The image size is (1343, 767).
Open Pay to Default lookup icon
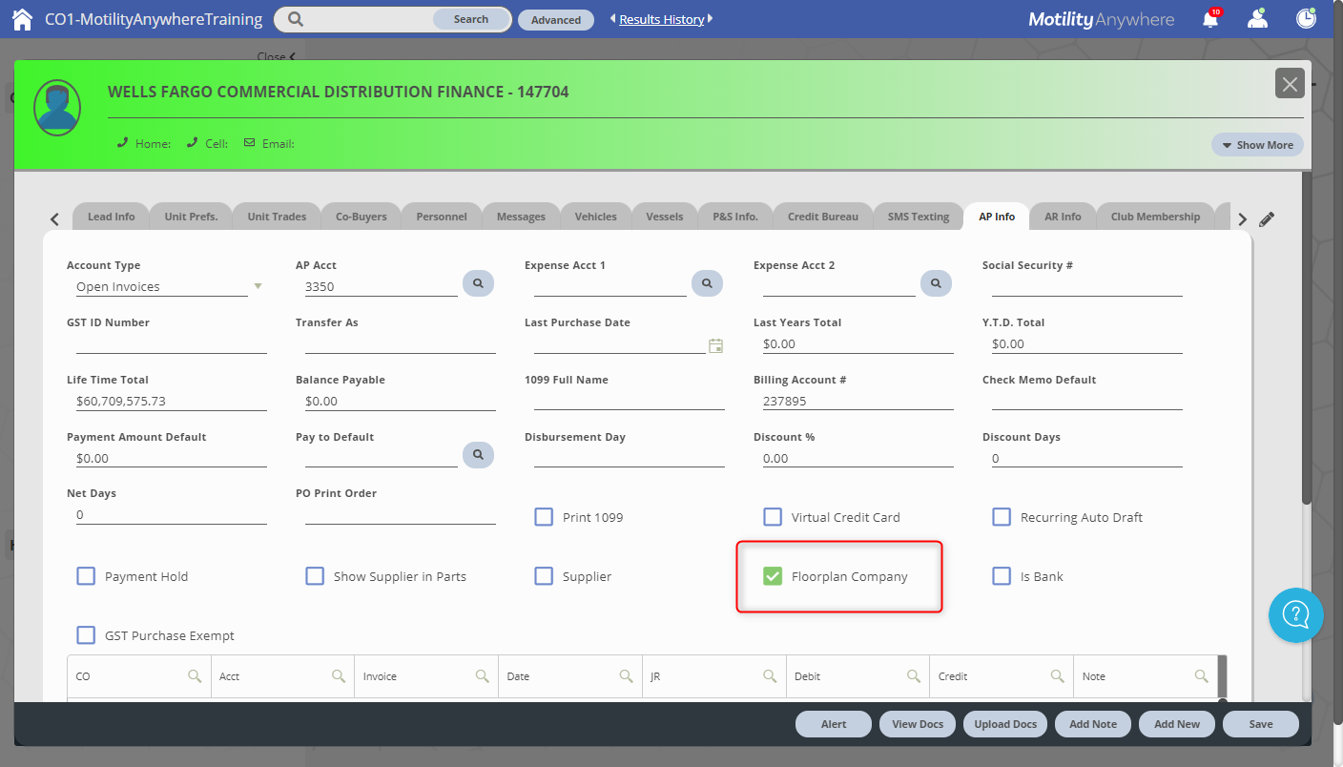tap(479, 455)
